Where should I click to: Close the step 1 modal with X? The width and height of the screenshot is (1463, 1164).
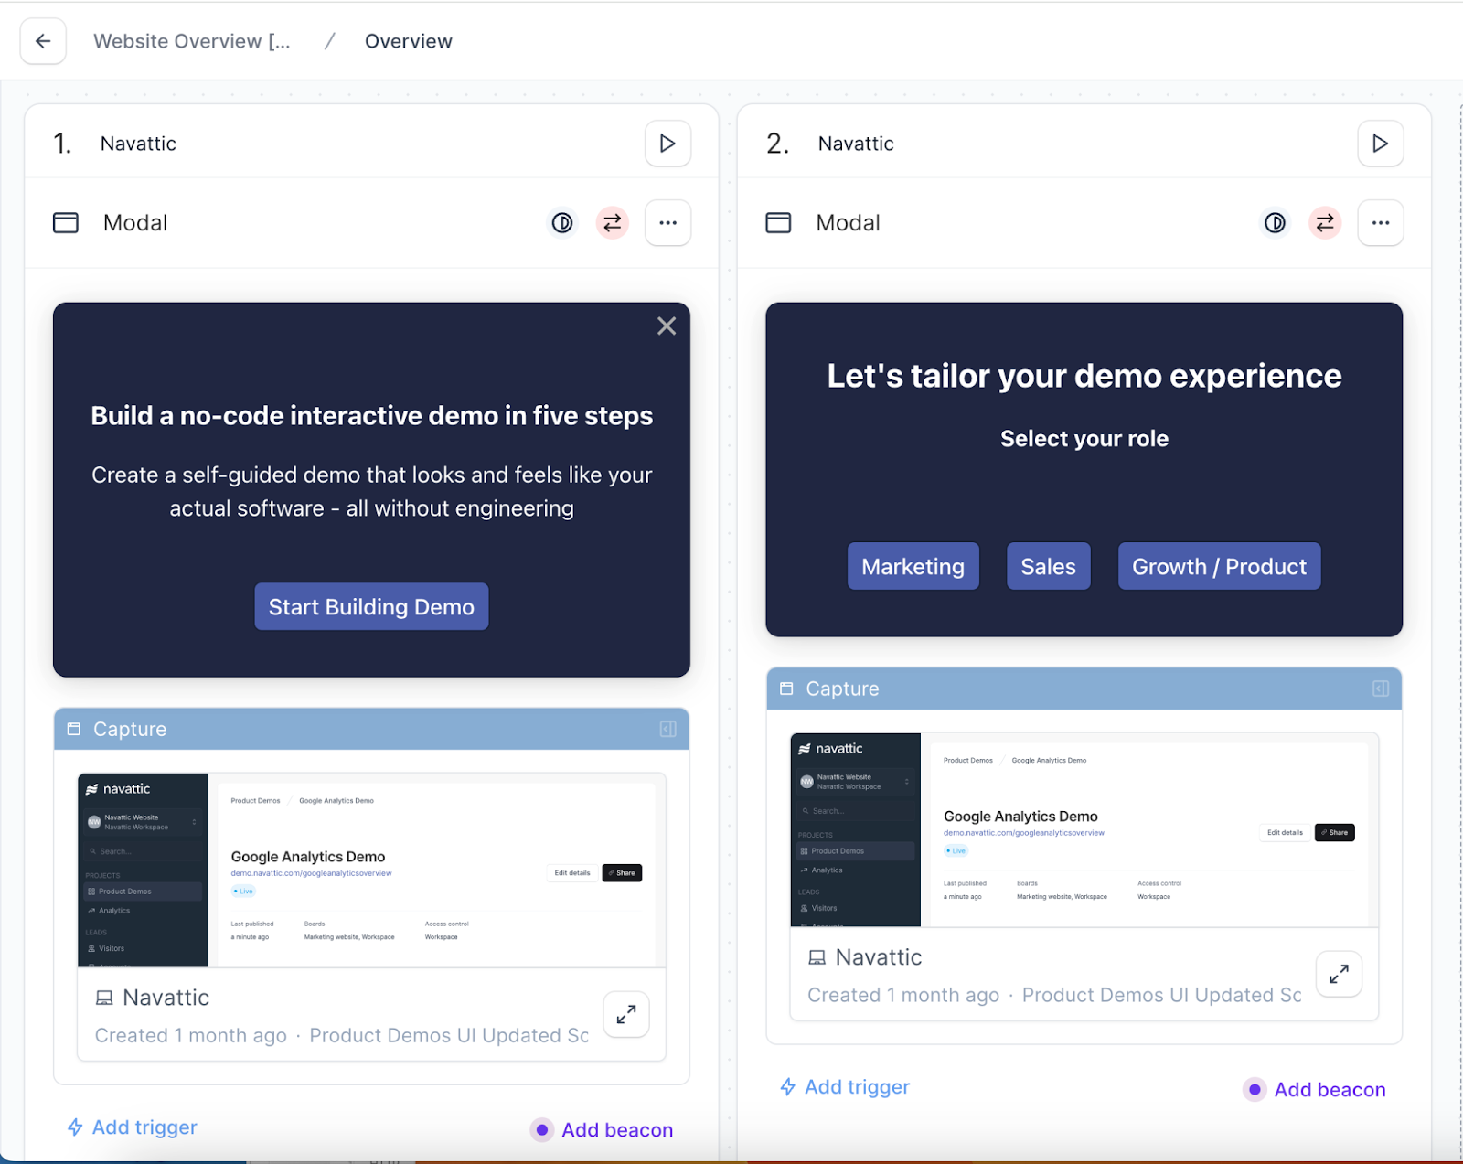[x=667, y=326]
